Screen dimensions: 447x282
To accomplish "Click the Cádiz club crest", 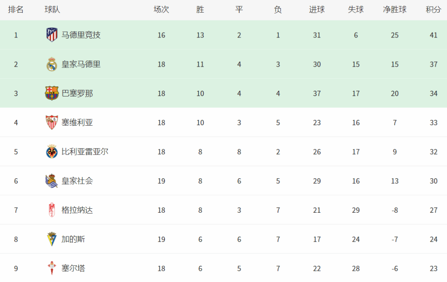I will (x=52, y=239).
